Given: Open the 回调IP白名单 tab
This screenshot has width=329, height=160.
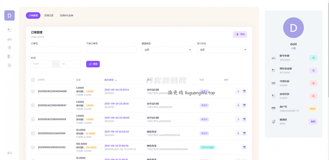Looking at the screenshot, I should [67, 16].
